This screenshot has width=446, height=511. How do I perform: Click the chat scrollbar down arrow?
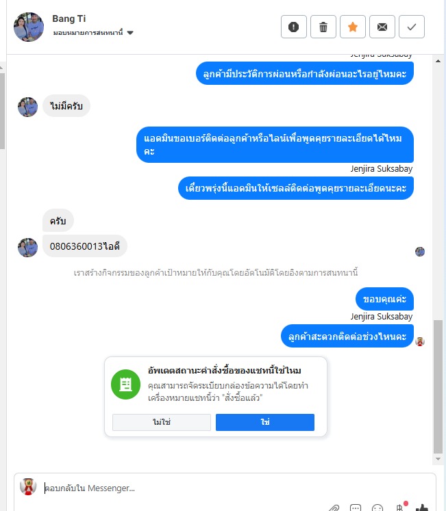pyautogui.click(x=438, y=459)
